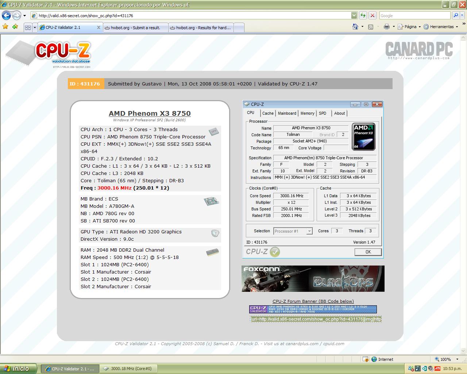This screenshot has height=374, width=467.
Task: Click the Internet security zone indicator
Action: click(382, 359)
